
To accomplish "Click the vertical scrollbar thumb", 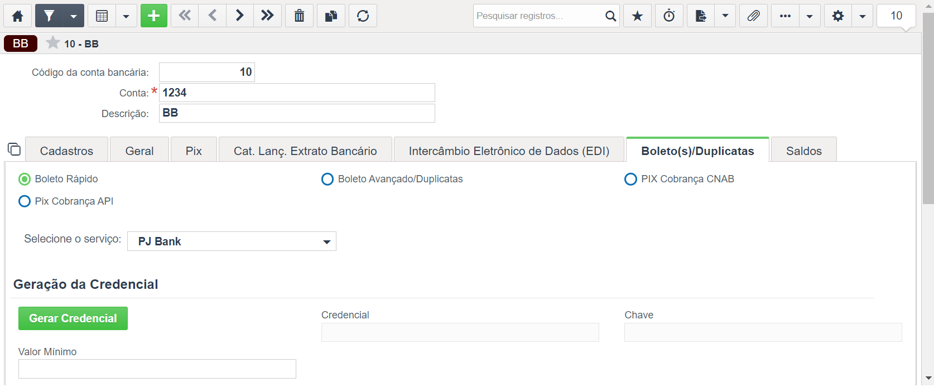I will tap(928, 109).
